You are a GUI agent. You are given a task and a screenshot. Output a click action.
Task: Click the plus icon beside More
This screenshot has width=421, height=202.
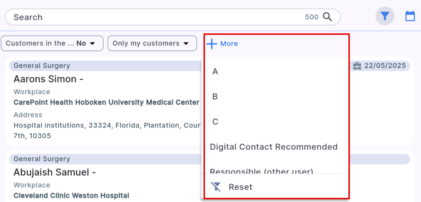211,43
